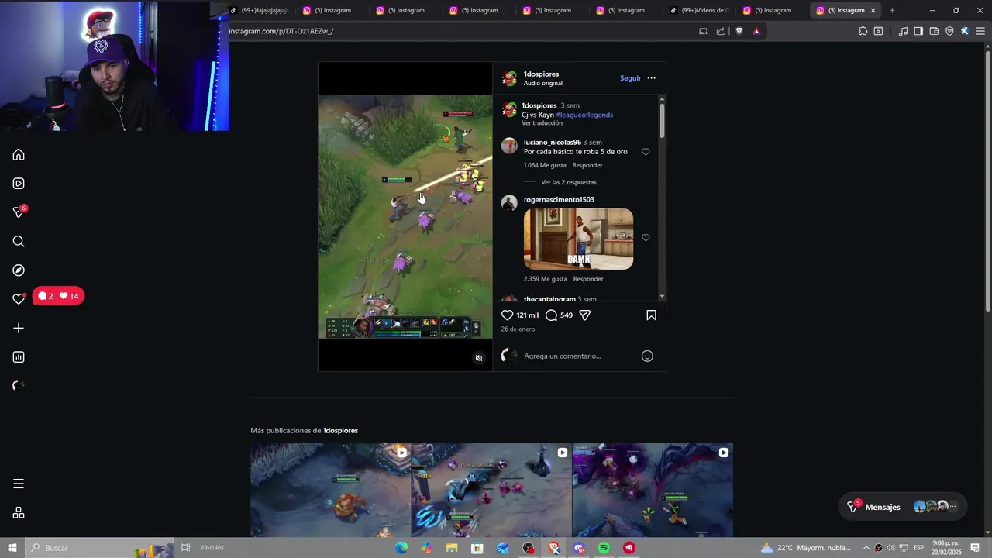
Task: Open Explore compass icon in sidebar
Action: (x=19, y=270)
